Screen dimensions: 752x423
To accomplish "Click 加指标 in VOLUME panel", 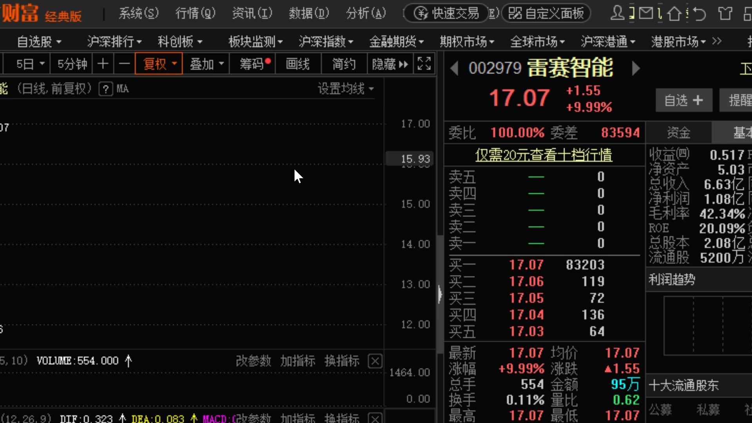I will click(298, 361).
